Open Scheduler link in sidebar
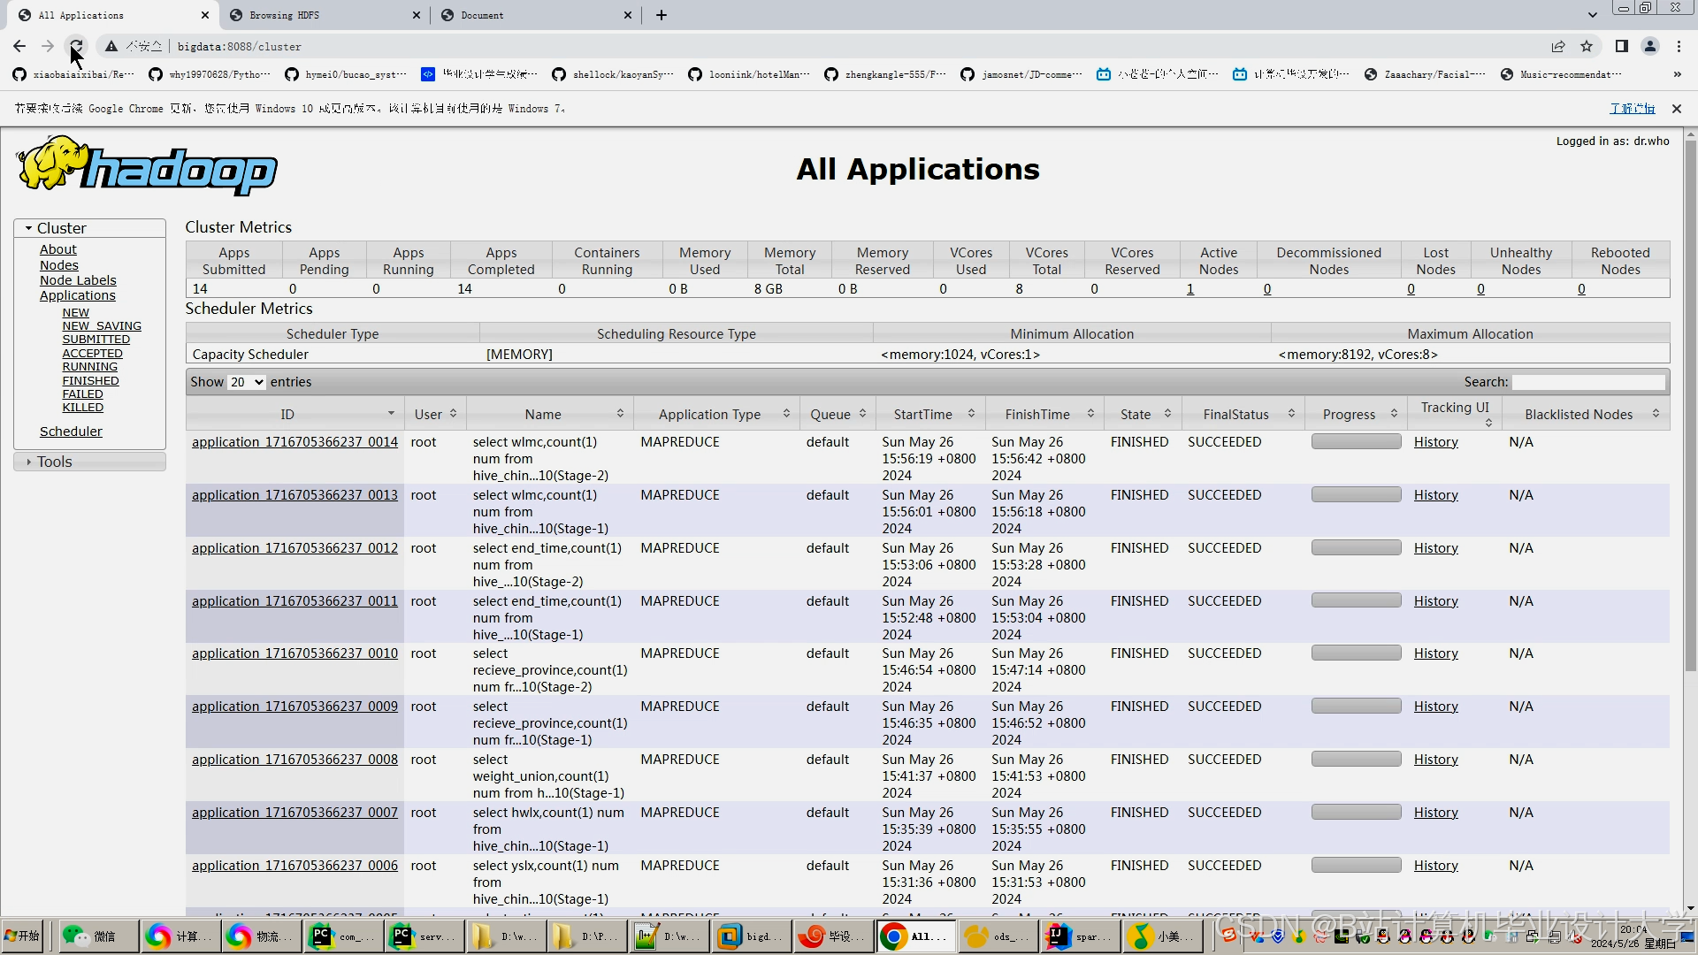Image resolution: width=1698 pixels, height=955 pixels. [x=71, y=432]
